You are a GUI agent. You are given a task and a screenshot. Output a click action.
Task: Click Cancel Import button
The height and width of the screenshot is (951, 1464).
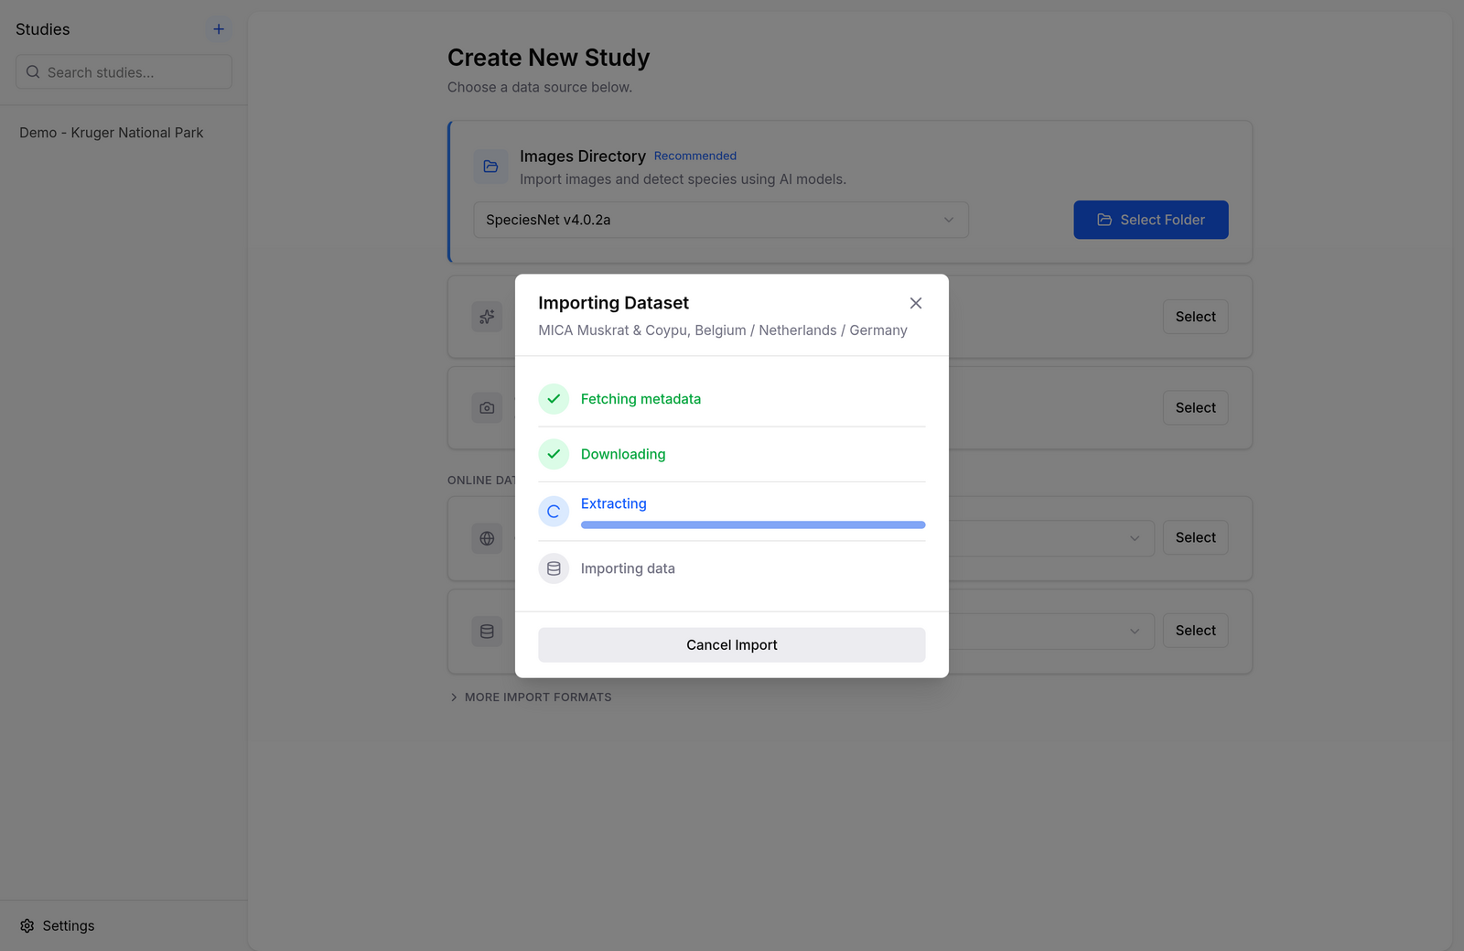click(732, 645)
